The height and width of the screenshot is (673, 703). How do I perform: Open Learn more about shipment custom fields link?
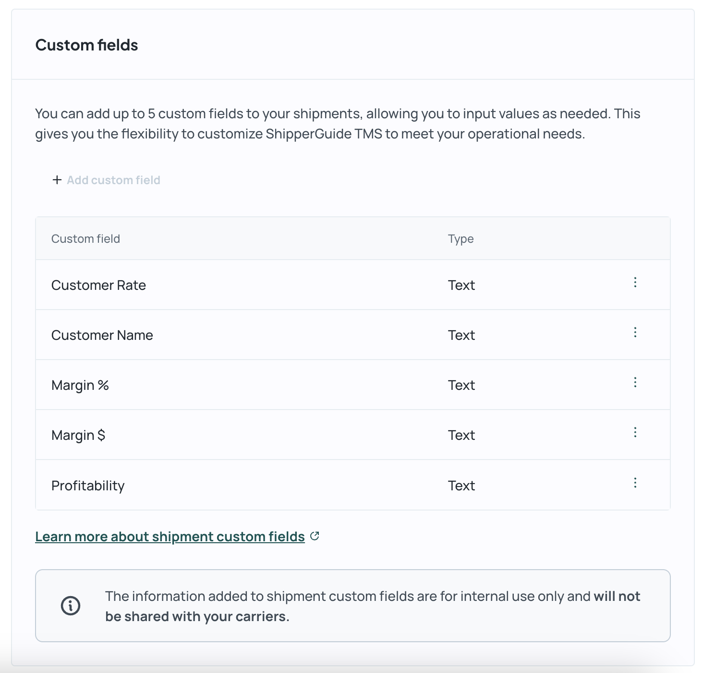click(x=170, y=536)
